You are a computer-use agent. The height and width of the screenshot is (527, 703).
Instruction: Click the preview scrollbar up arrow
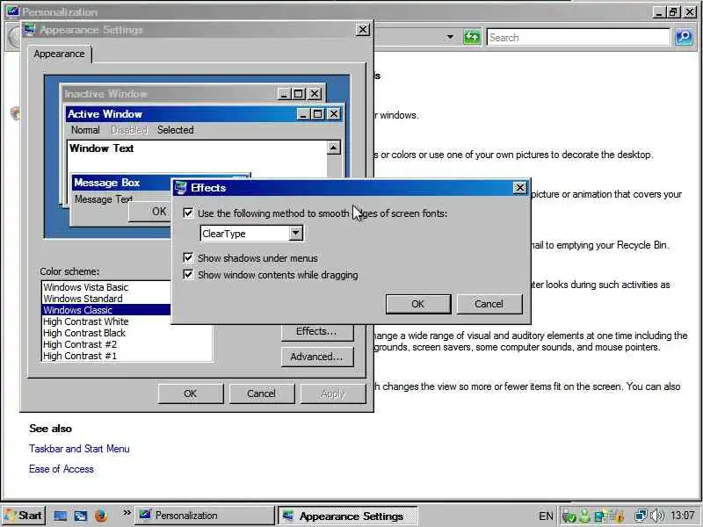(334, 148)
